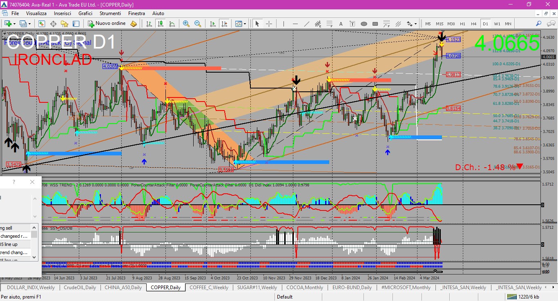Click the Profiles icon
This screenshot has width=558, height=301.
click(23, 24)
